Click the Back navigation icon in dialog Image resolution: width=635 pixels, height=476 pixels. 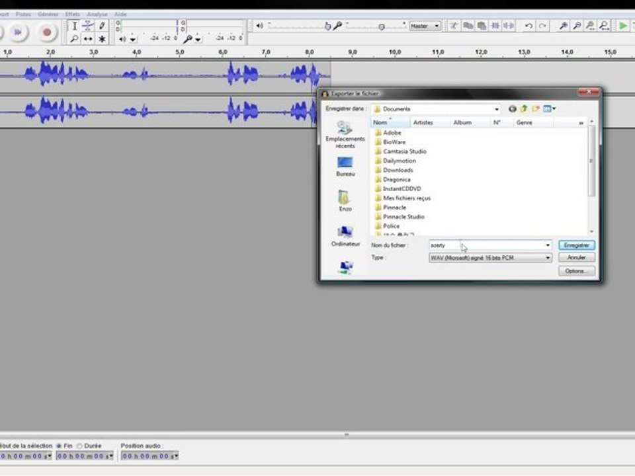point(512,109)
